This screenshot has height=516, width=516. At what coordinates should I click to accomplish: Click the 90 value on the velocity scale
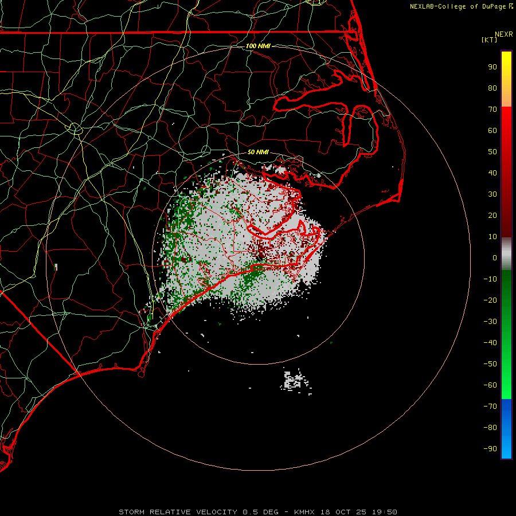point(492,67)
